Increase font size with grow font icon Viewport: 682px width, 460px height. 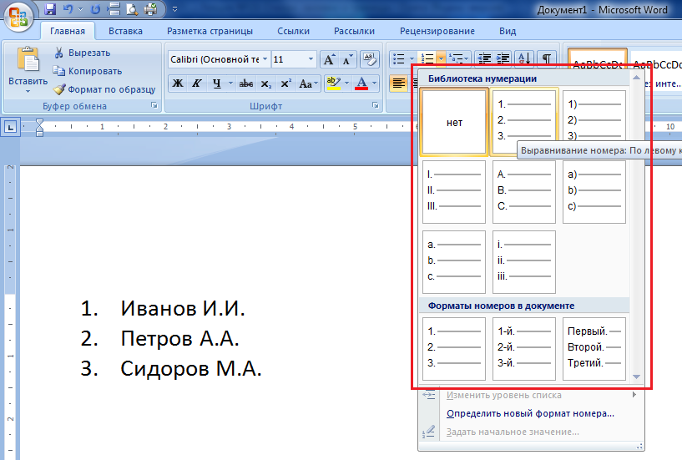click(329, 59)
